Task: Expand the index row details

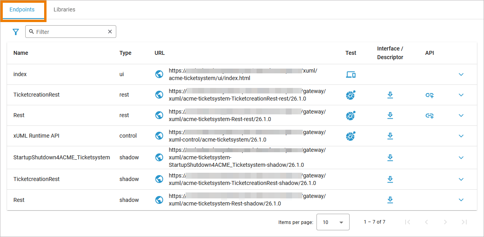Action: pos(461,75)
